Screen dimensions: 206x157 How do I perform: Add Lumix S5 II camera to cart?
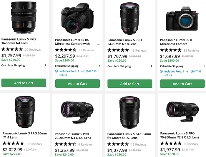pos(182,84)
